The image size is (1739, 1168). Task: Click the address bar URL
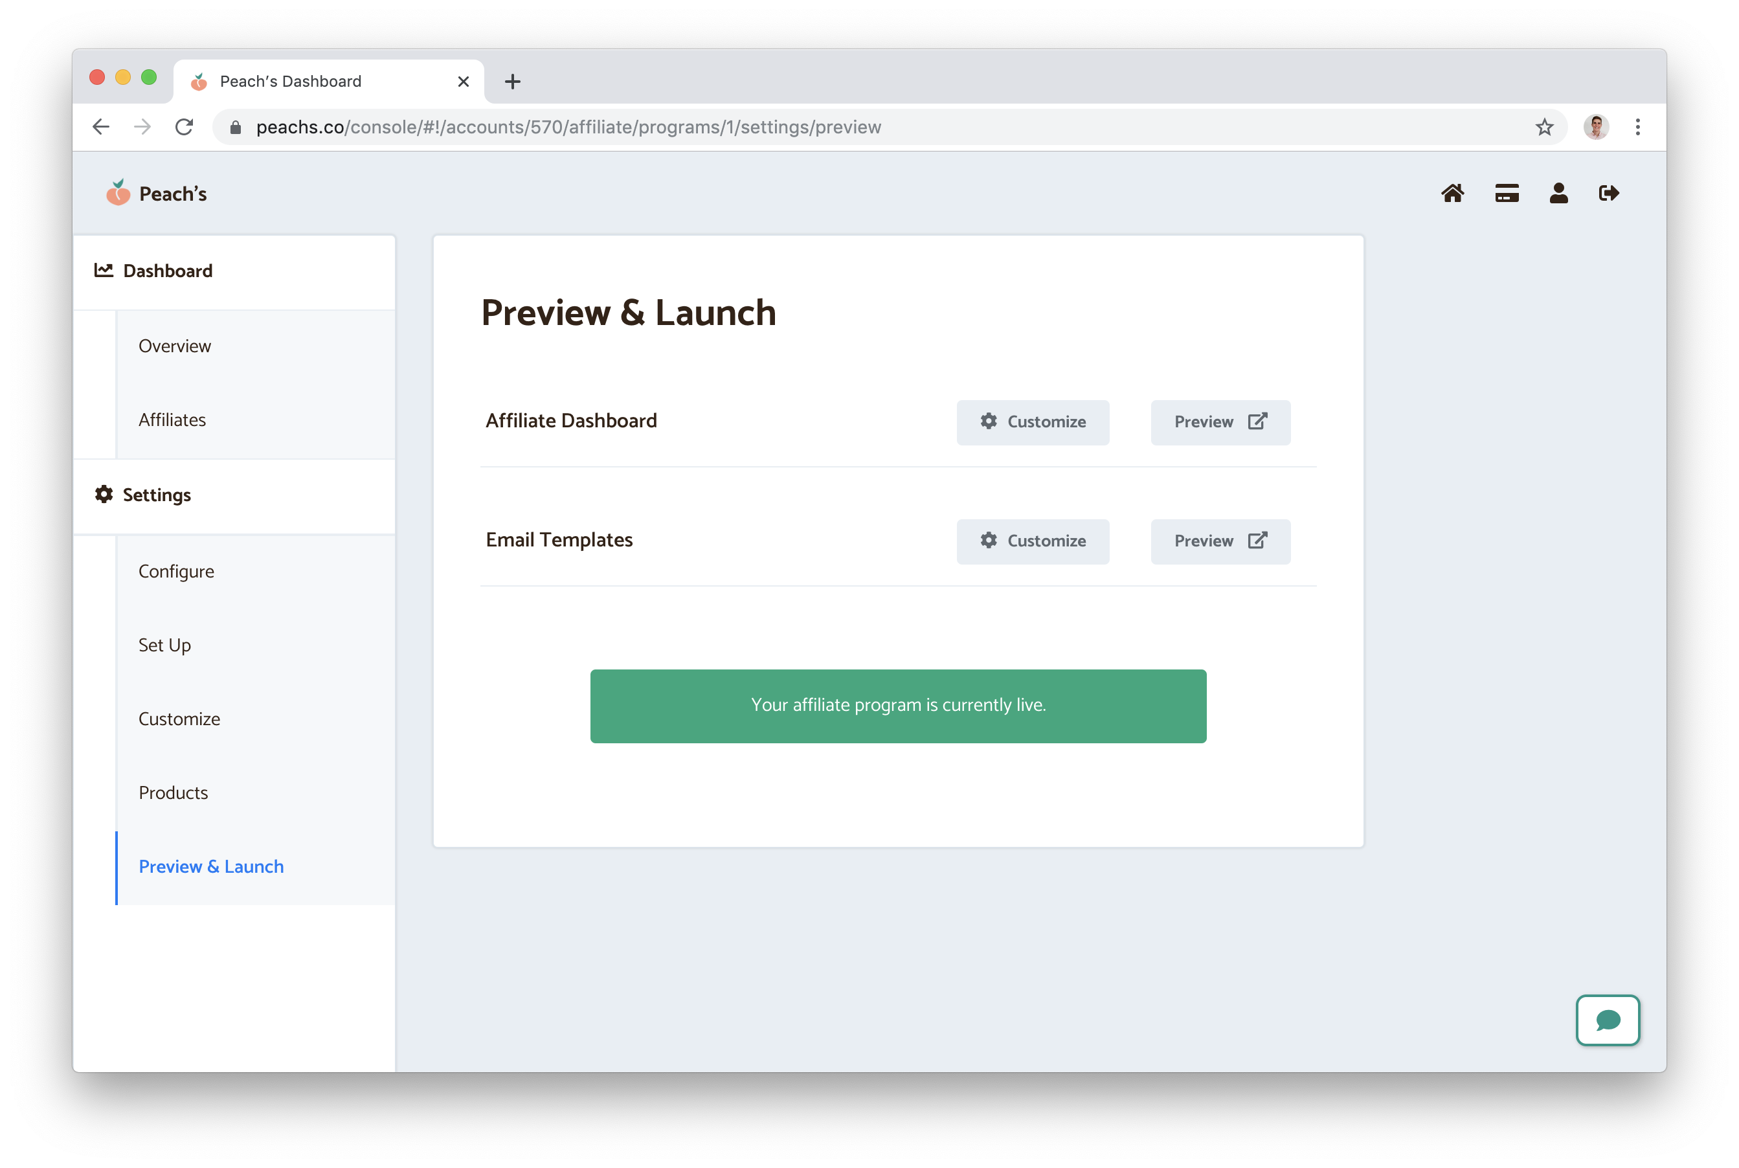tap(568, 128)
